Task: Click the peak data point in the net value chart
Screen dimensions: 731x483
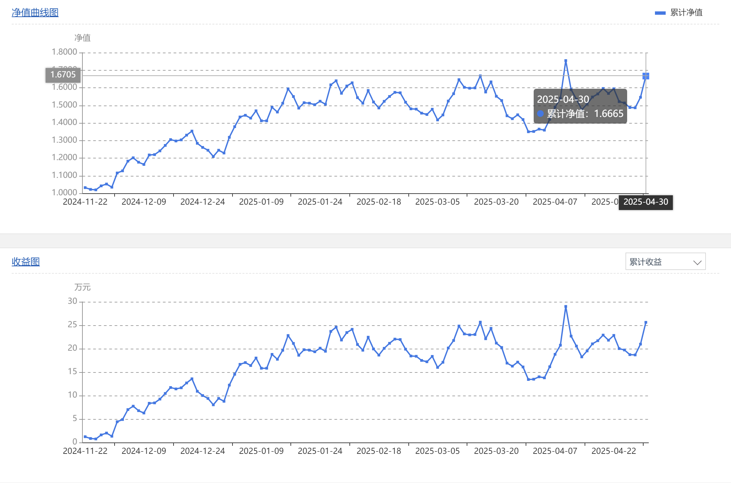Action: [x=566, y=61]
